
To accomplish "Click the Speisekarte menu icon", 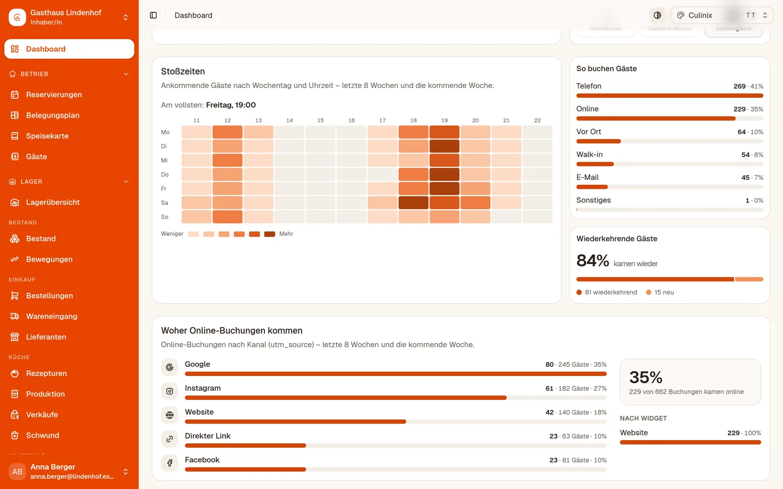I will click(x=15, y=136).
